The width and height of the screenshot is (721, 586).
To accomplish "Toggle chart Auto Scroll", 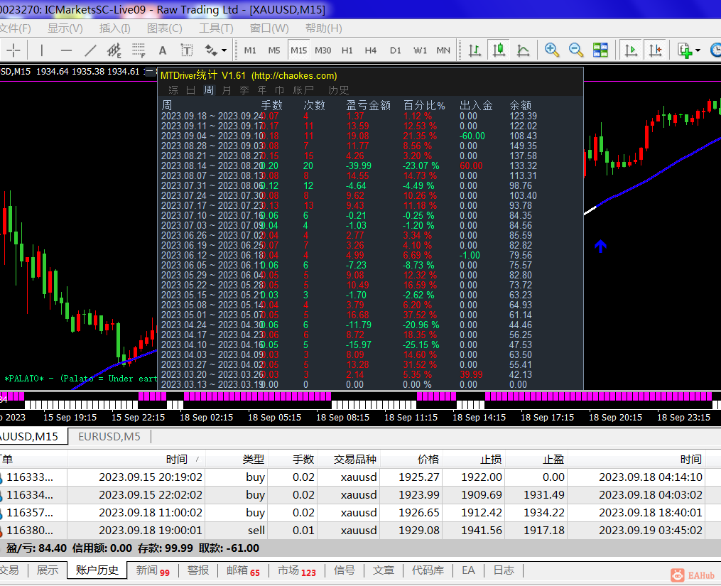I will point(631,50).
